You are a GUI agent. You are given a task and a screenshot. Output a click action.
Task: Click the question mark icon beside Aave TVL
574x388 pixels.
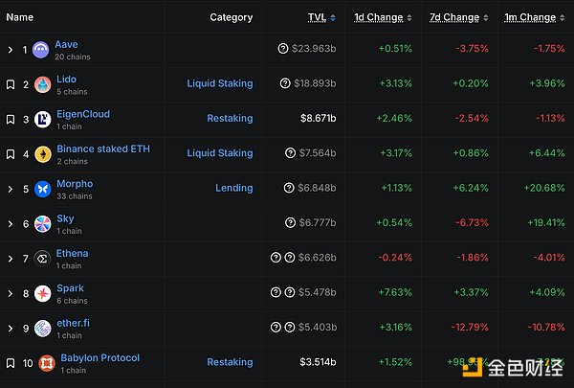point(283,49)
